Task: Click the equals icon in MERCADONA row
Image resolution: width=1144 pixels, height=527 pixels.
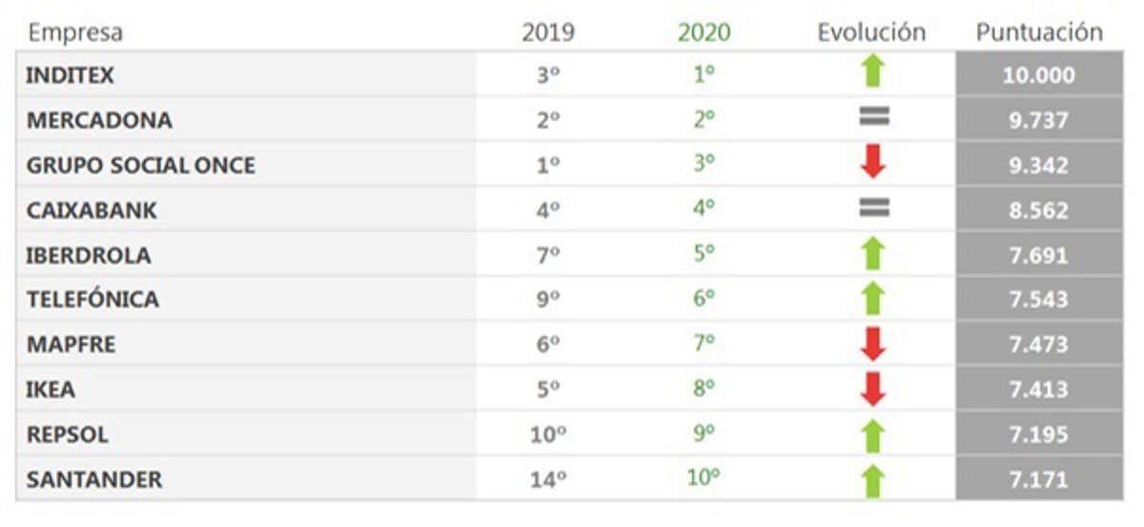Action: [x=873, y=117]
